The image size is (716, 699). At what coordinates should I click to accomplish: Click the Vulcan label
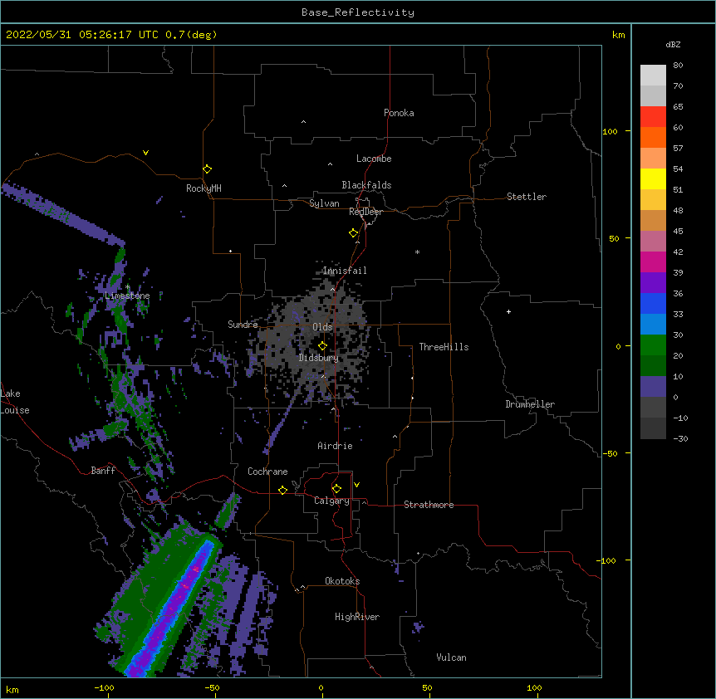451,657
